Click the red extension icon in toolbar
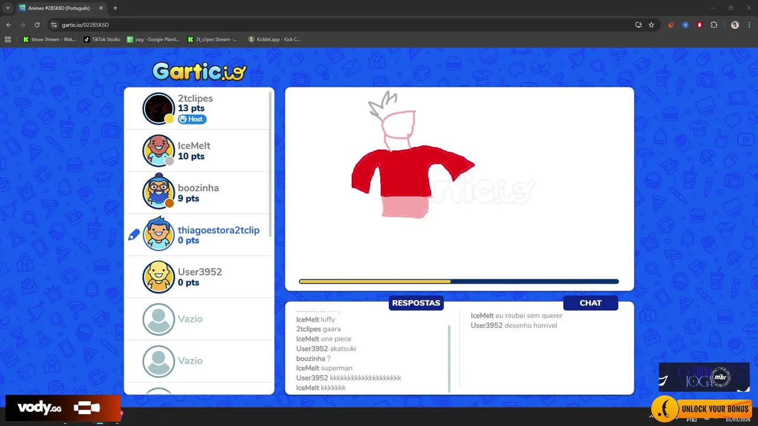 [x=699, y=25]
